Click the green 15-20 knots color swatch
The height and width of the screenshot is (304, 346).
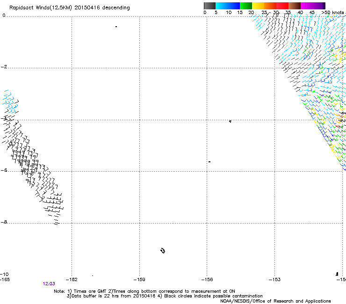[246, 6]
